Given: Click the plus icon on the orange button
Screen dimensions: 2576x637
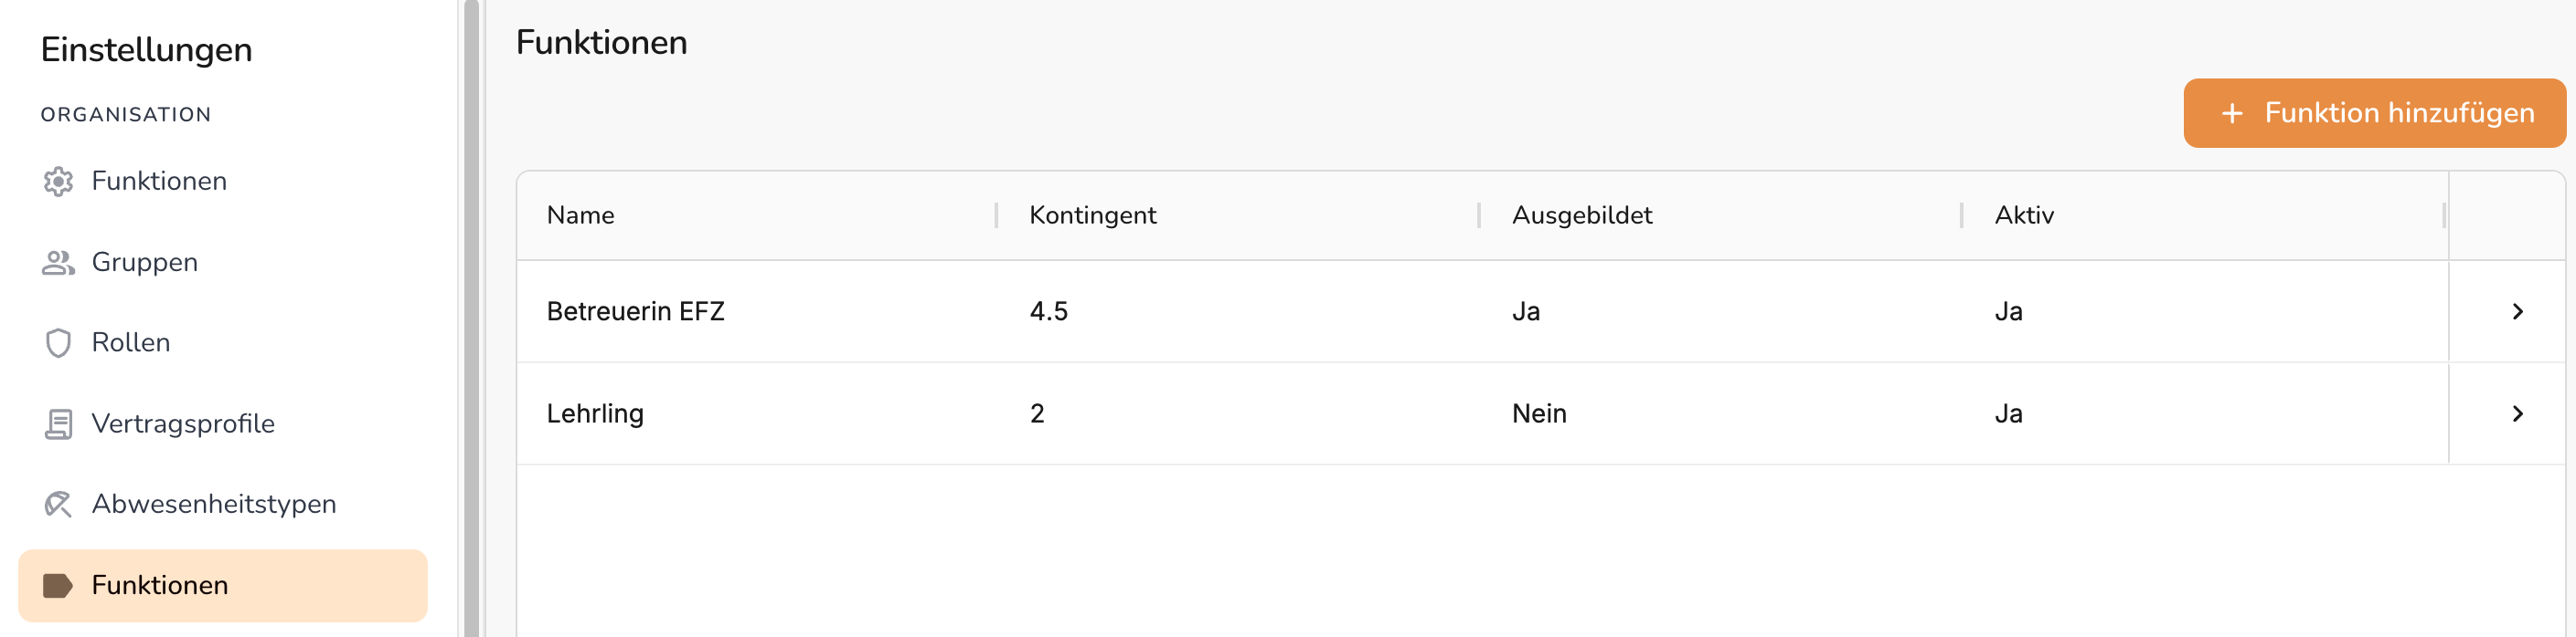Looking at the screenshot, I should 2232,114.
